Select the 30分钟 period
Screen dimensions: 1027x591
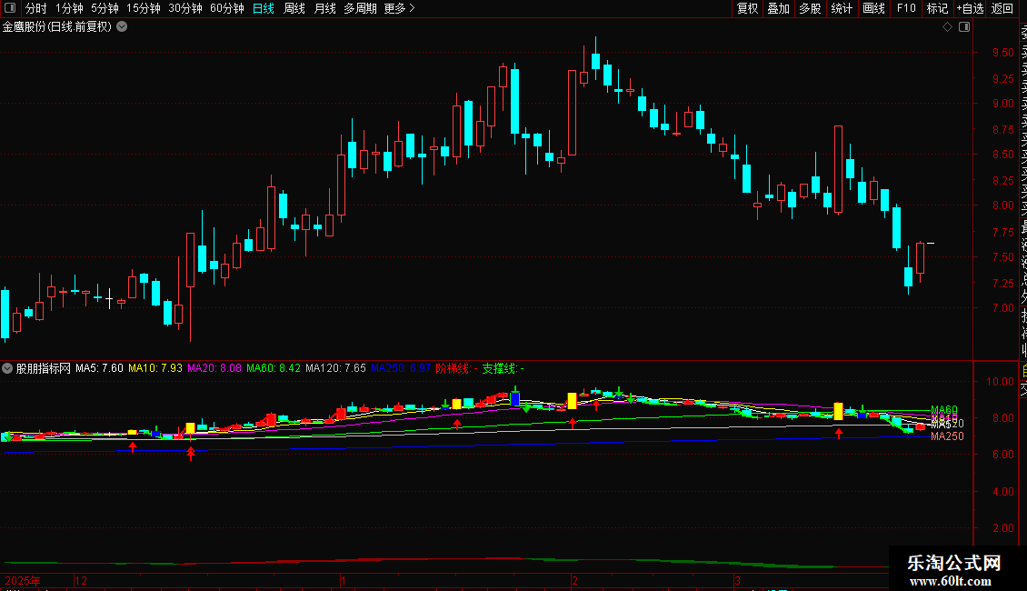point(185,8)
